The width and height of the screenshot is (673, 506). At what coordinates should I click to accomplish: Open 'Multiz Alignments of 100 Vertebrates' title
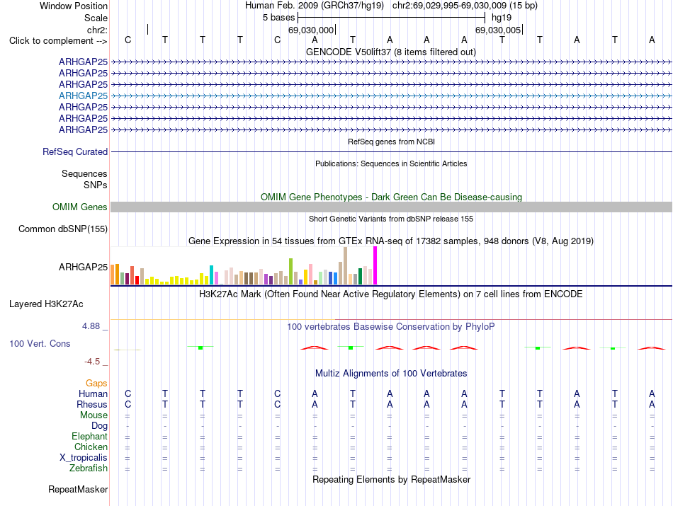391,374
